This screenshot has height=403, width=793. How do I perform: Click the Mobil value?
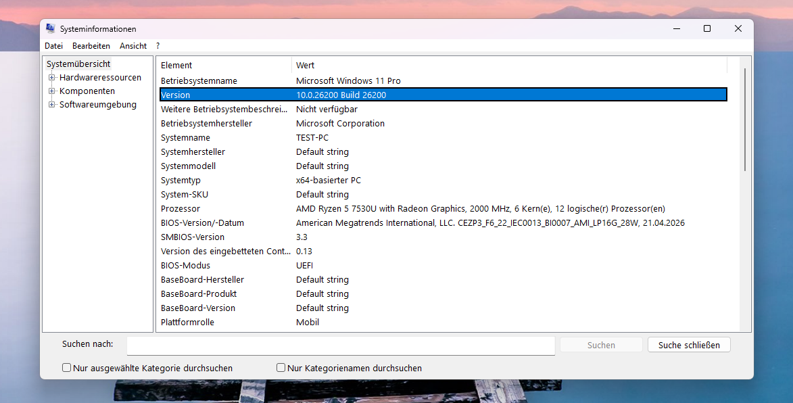tap(308, 322)
